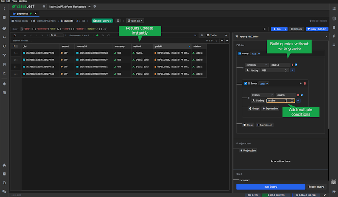The height and width of the screenshot is (197, 338).
Task: Open the LearningPlatform Workspace dropdown
Action: coord(69,7)
